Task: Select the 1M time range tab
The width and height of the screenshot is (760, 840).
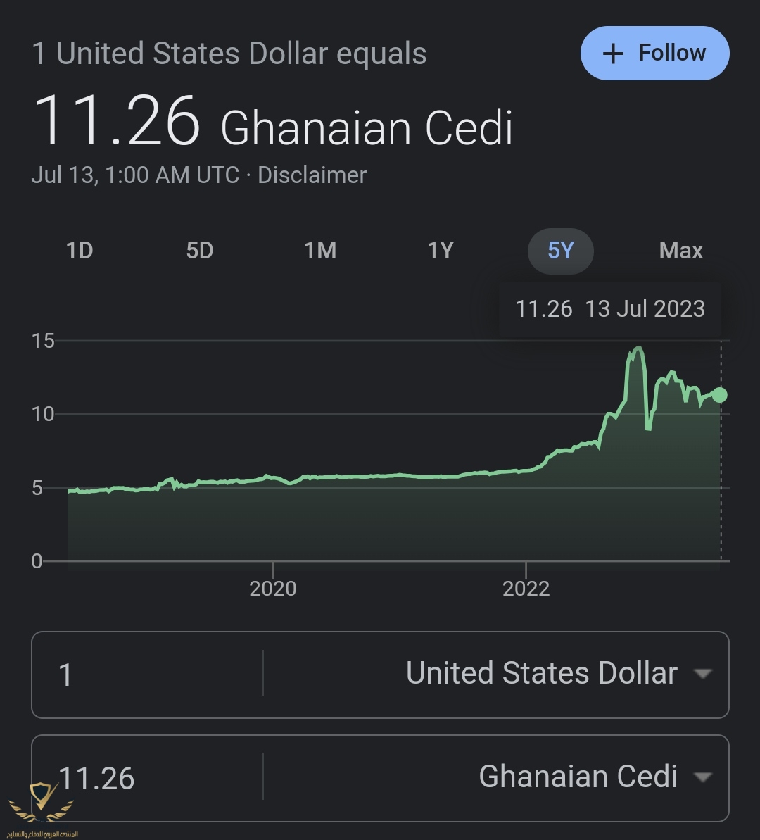Action: pyautogui.click(x=320, y=250)
